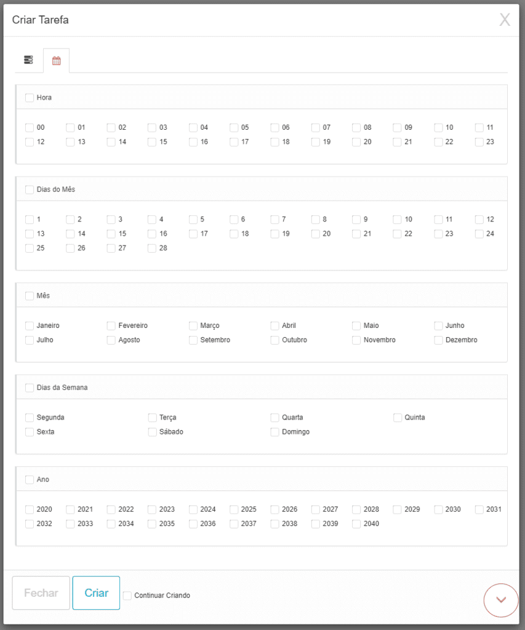The image size is (525, 630).
Task: Enable year 2036 checkbox
Action: pos(193,524)
